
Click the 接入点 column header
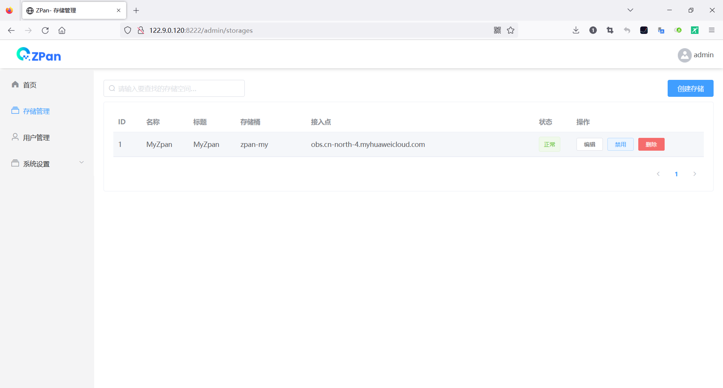pos(321,122)
